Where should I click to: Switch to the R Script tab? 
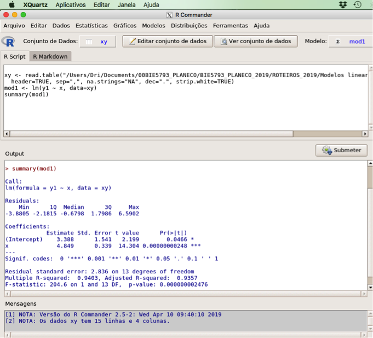(15, 56)
